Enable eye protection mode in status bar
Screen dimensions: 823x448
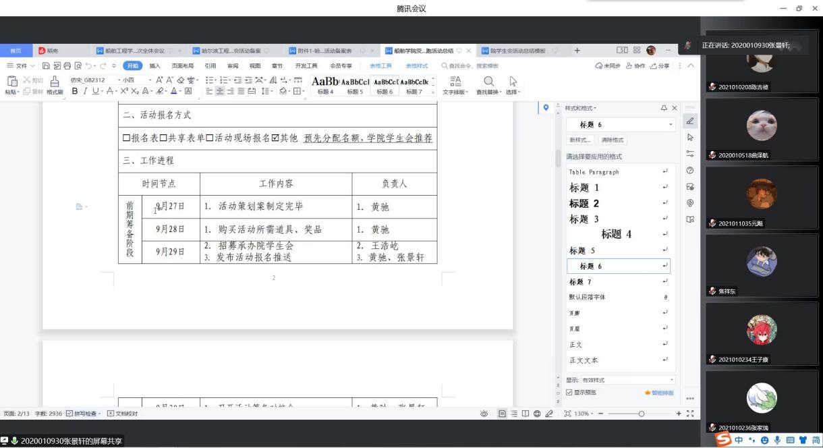[x=484, y=414]
